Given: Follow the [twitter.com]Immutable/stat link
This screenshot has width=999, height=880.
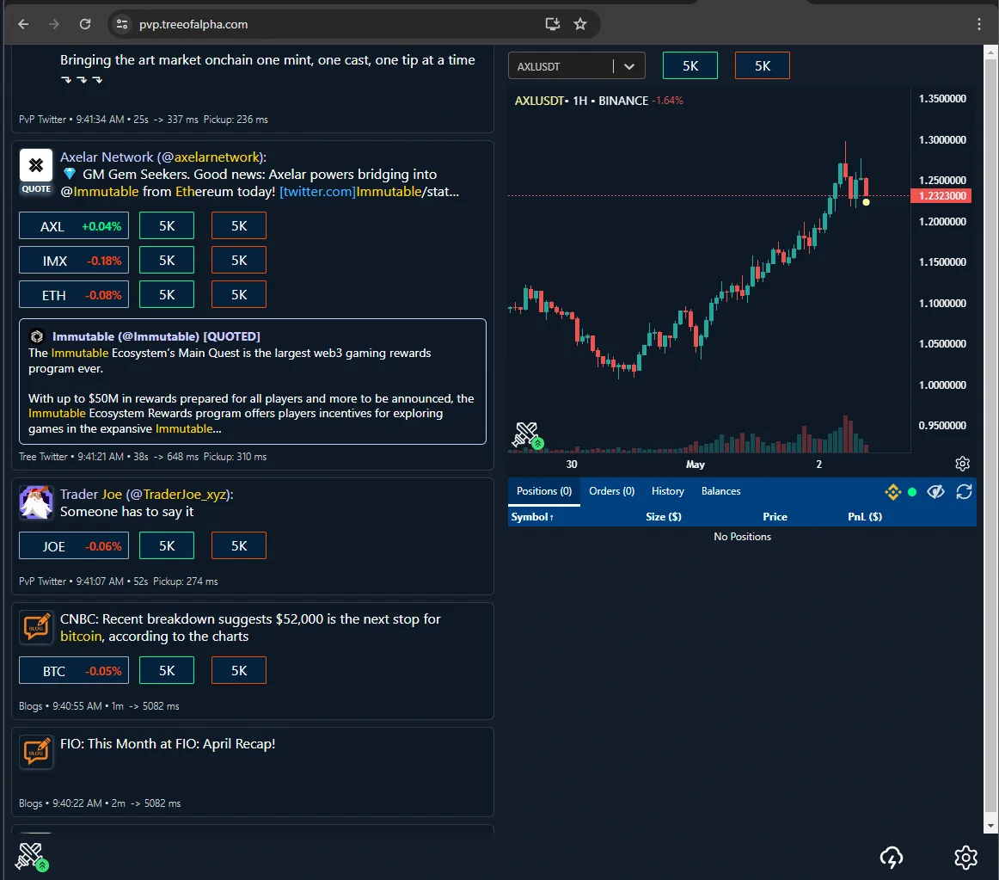Looking at the screenshot, I should pyautogui.click(x=369, y=191).
